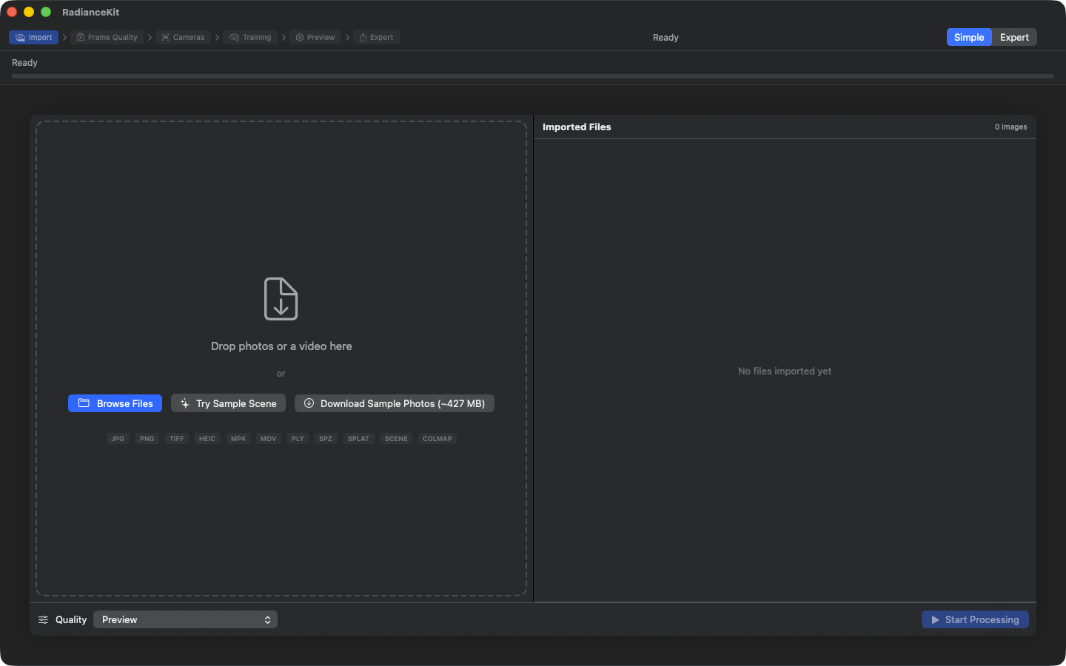Click the MOV format tag

[x=268, y=439]
